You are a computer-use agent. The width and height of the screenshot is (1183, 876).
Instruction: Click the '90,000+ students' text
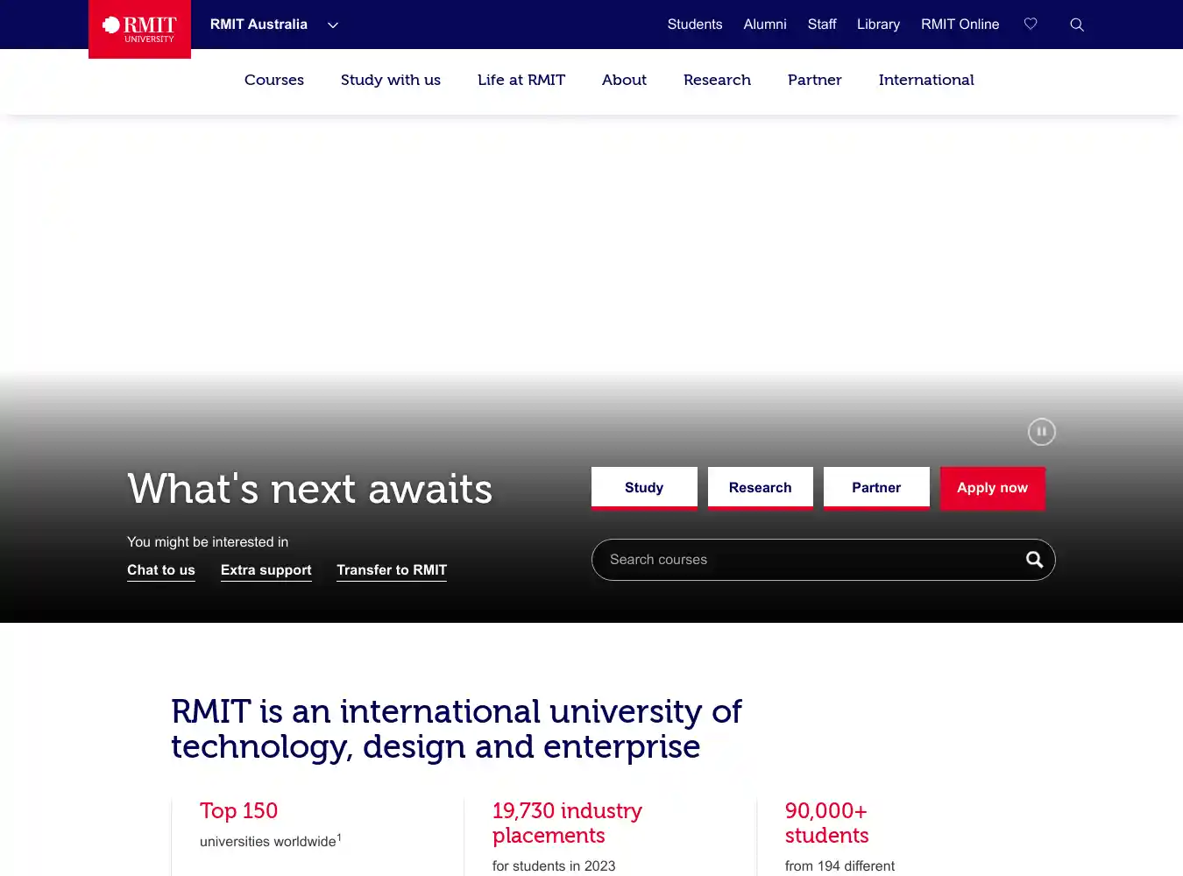(x=826, y=823)
